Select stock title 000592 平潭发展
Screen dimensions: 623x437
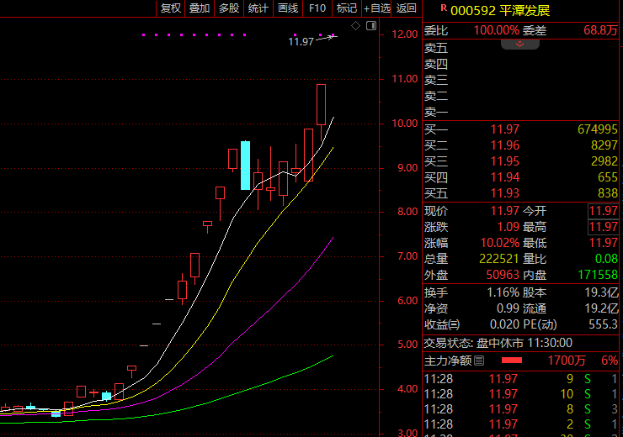tap(500, 11)
